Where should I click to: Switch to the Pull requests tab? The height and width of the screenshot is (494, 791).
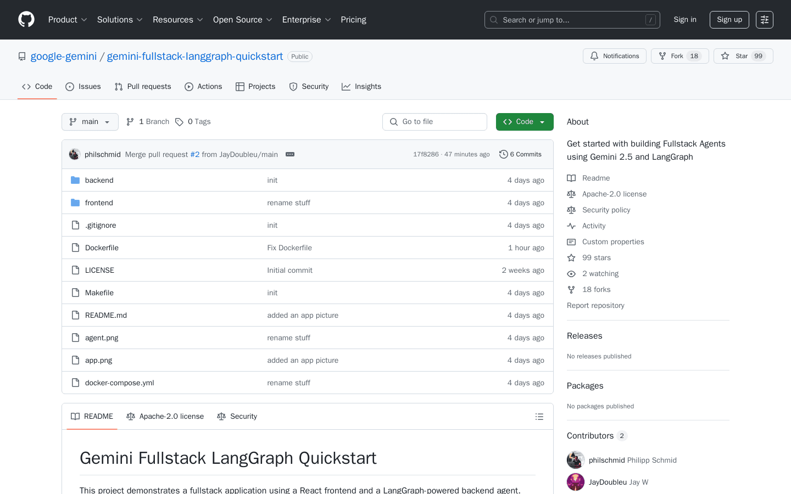(143, 86)
